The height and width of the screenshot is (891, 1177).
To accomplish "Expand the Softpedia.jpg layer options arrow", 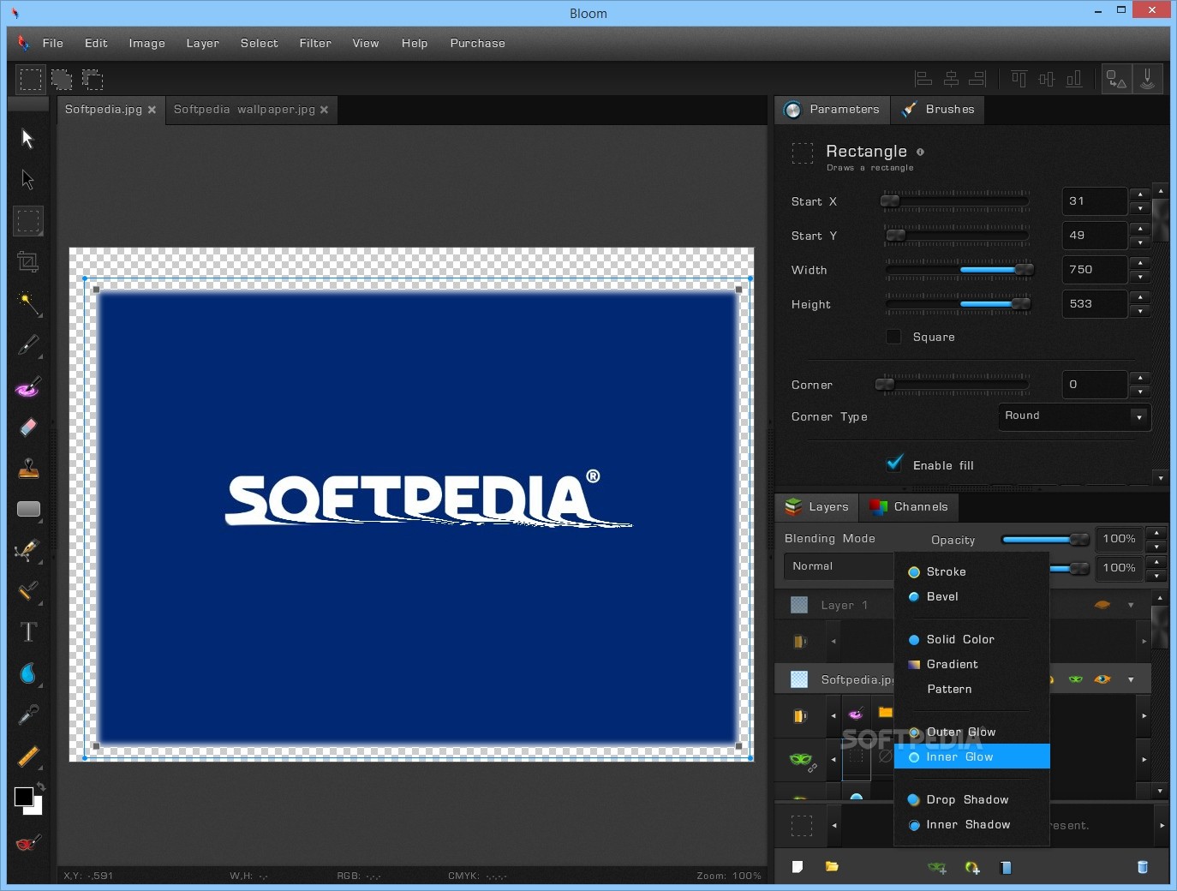I will coord(1131,680).
